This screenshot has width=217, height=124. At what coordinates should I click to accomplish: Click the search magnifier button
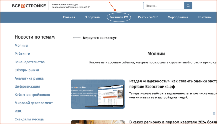(x=188, y=6)
